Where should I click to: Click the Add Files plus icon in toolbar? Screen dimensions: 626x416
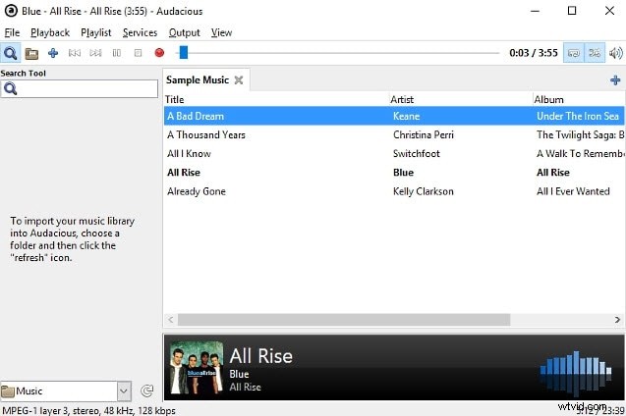[x=53, y=53]
